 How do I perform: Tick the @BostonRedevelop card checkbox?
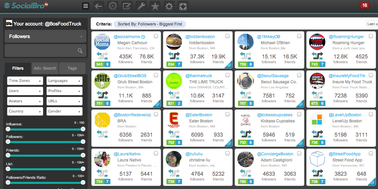point(156,114)
